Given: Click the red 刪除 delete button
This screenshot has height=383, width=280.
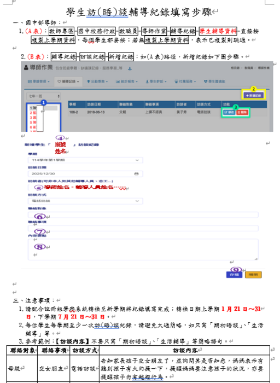Looking at the screenshot, I should coord(242,112).
